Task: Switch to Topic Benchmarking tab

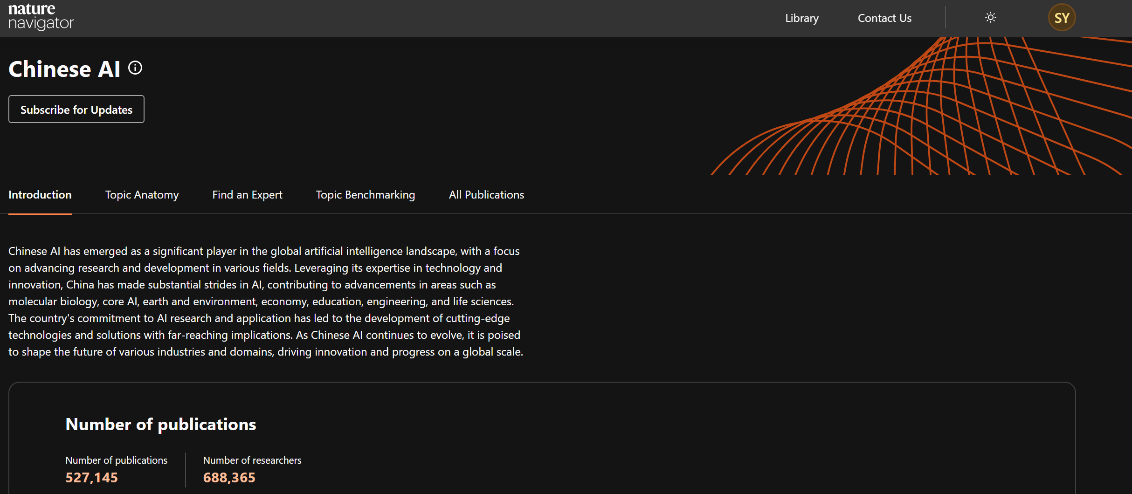Action: pyautogui.click(x=365, y=195)
